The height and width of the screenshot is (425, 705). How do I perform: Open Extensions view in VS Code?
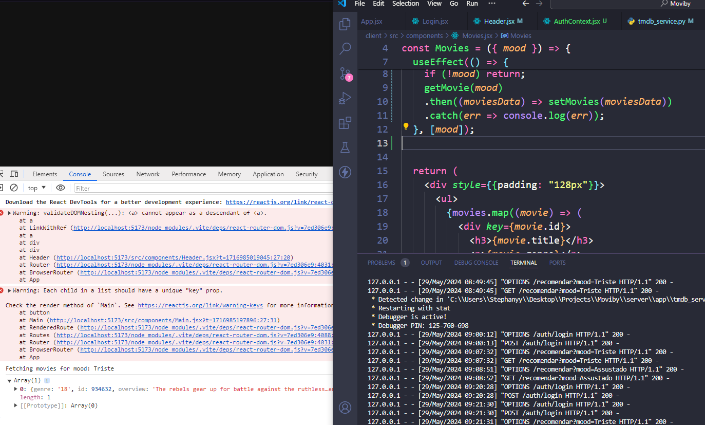(345, 123)
